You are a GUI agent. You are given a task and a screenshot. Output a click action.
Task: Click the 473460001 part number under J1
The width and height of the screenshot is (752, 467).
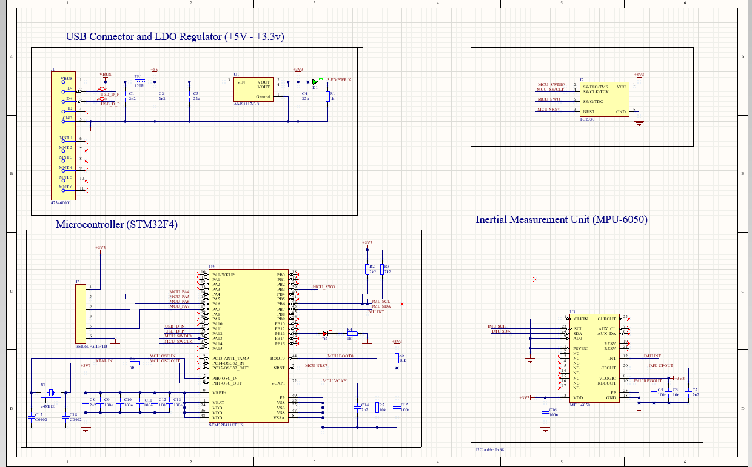click(61, 204)
